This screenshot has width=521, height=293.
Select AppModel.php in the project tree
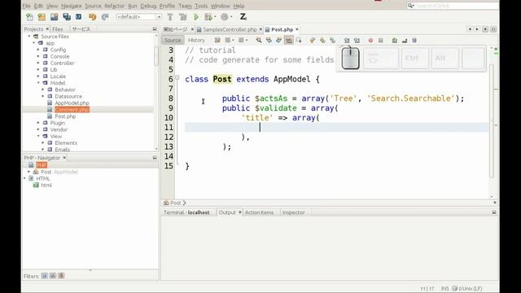[x=72, y=103]
